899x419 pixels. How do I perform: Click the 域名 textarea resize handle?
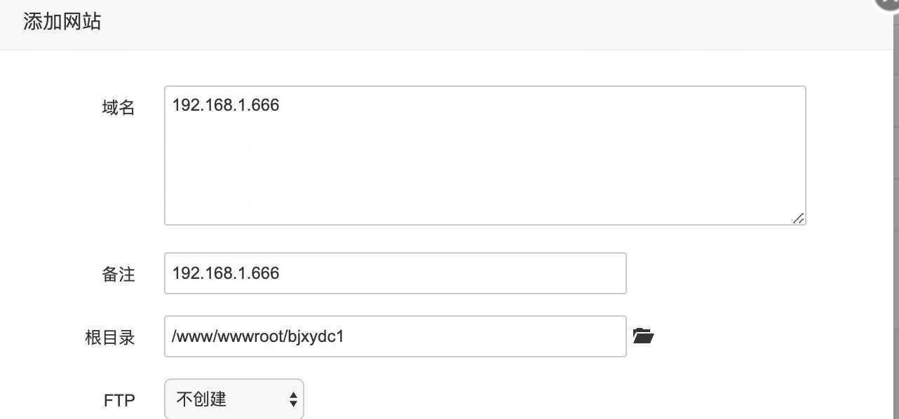(798, 218)
